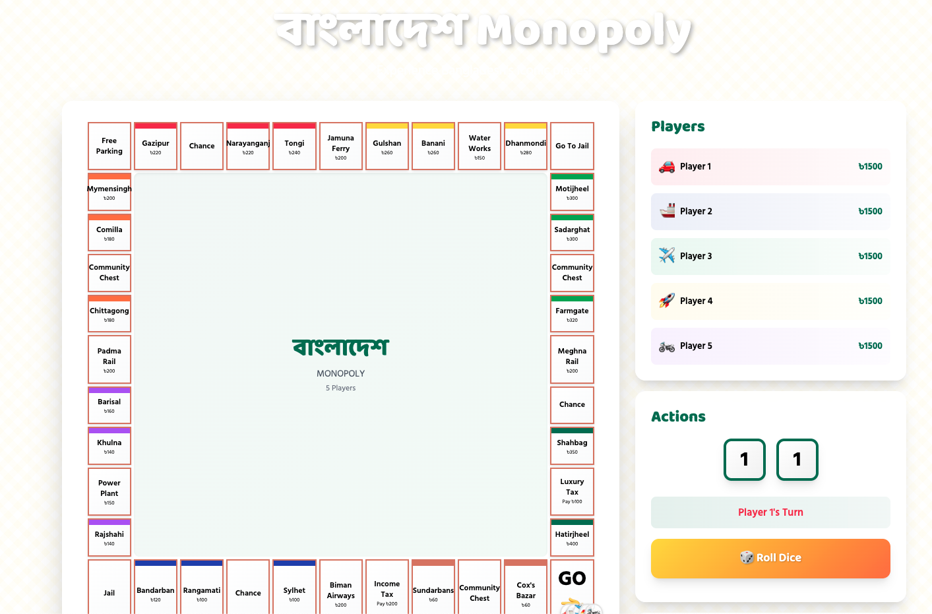Image resolution: width=932 pixels, height=614 pixels.
Task: Click Player 4's rocket icon
Action: tap(667, 301)
